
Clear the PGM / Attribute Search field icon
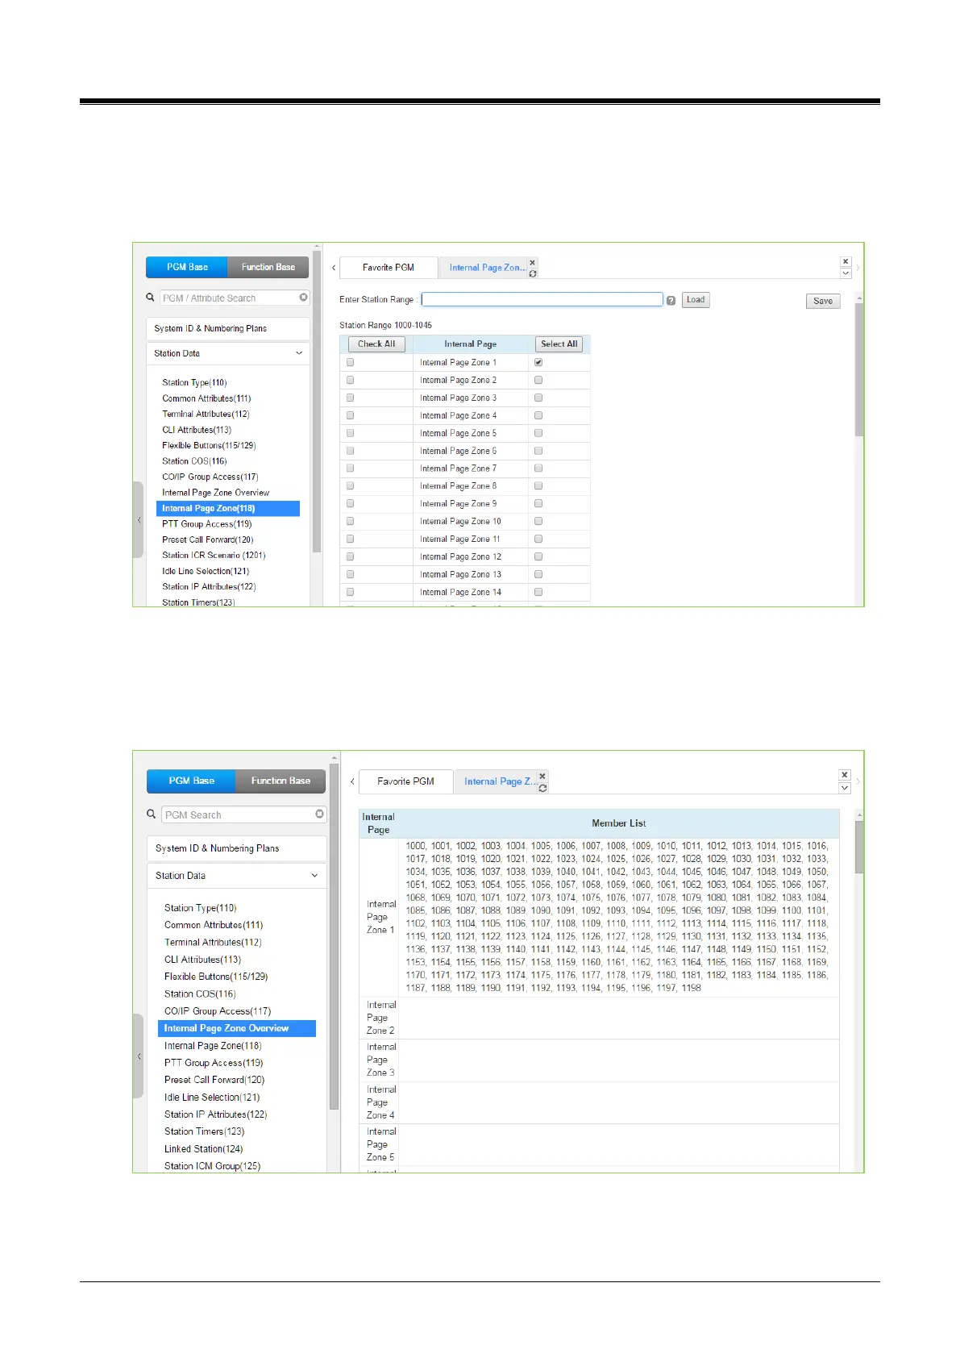[x=303, y=298]
